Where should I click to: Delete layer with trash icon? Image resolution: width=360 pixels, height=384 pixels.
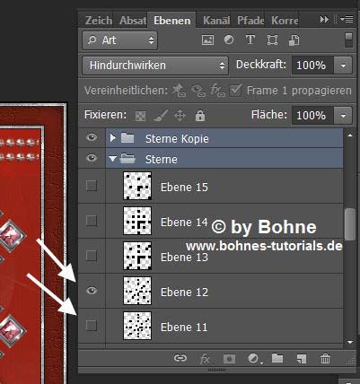[325, 358]
